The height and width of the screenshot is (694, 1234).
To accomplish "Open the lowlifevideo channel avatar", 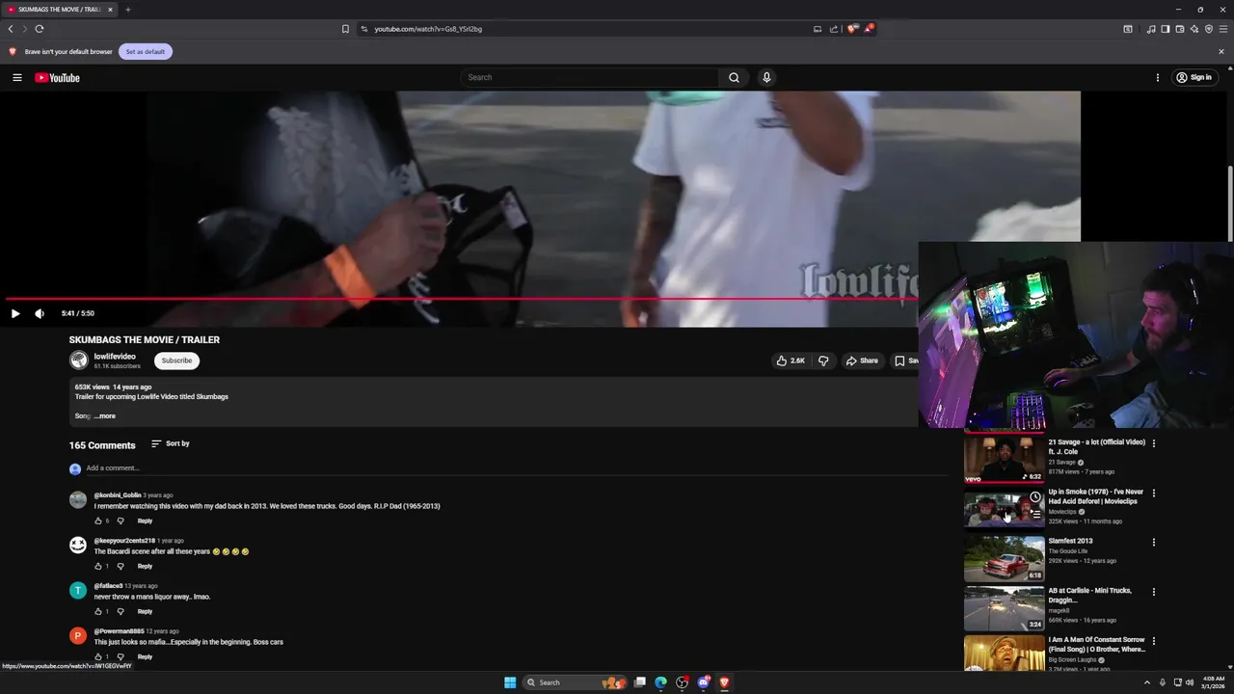I will 78,360.
